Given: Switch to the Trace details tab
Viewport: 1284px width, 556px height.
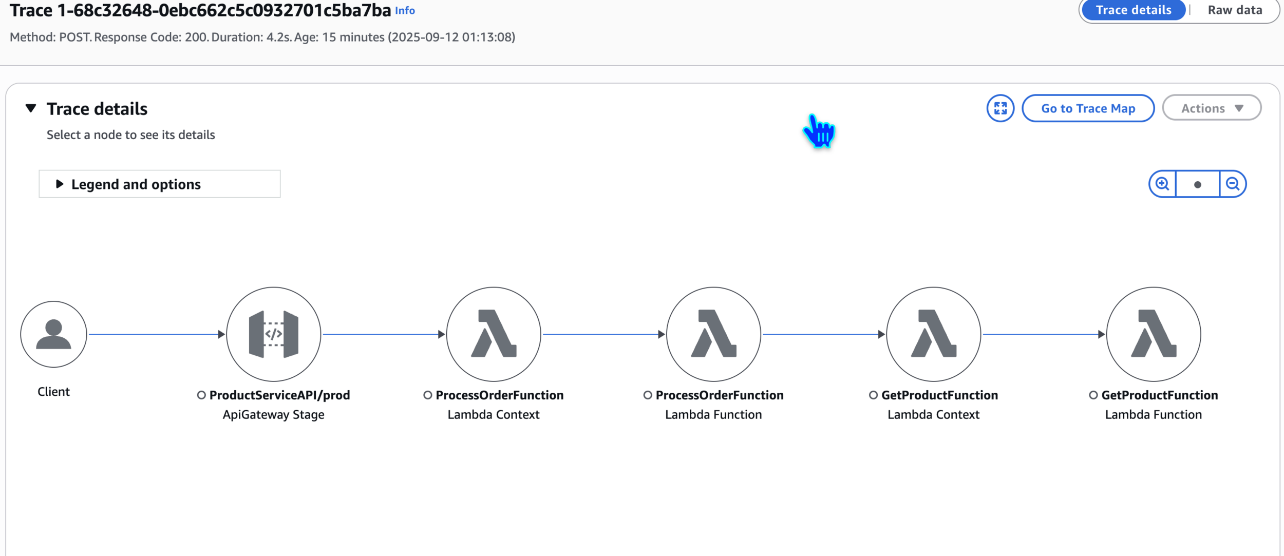Looking at the screenshot, I should click(x=1133, y=10).
